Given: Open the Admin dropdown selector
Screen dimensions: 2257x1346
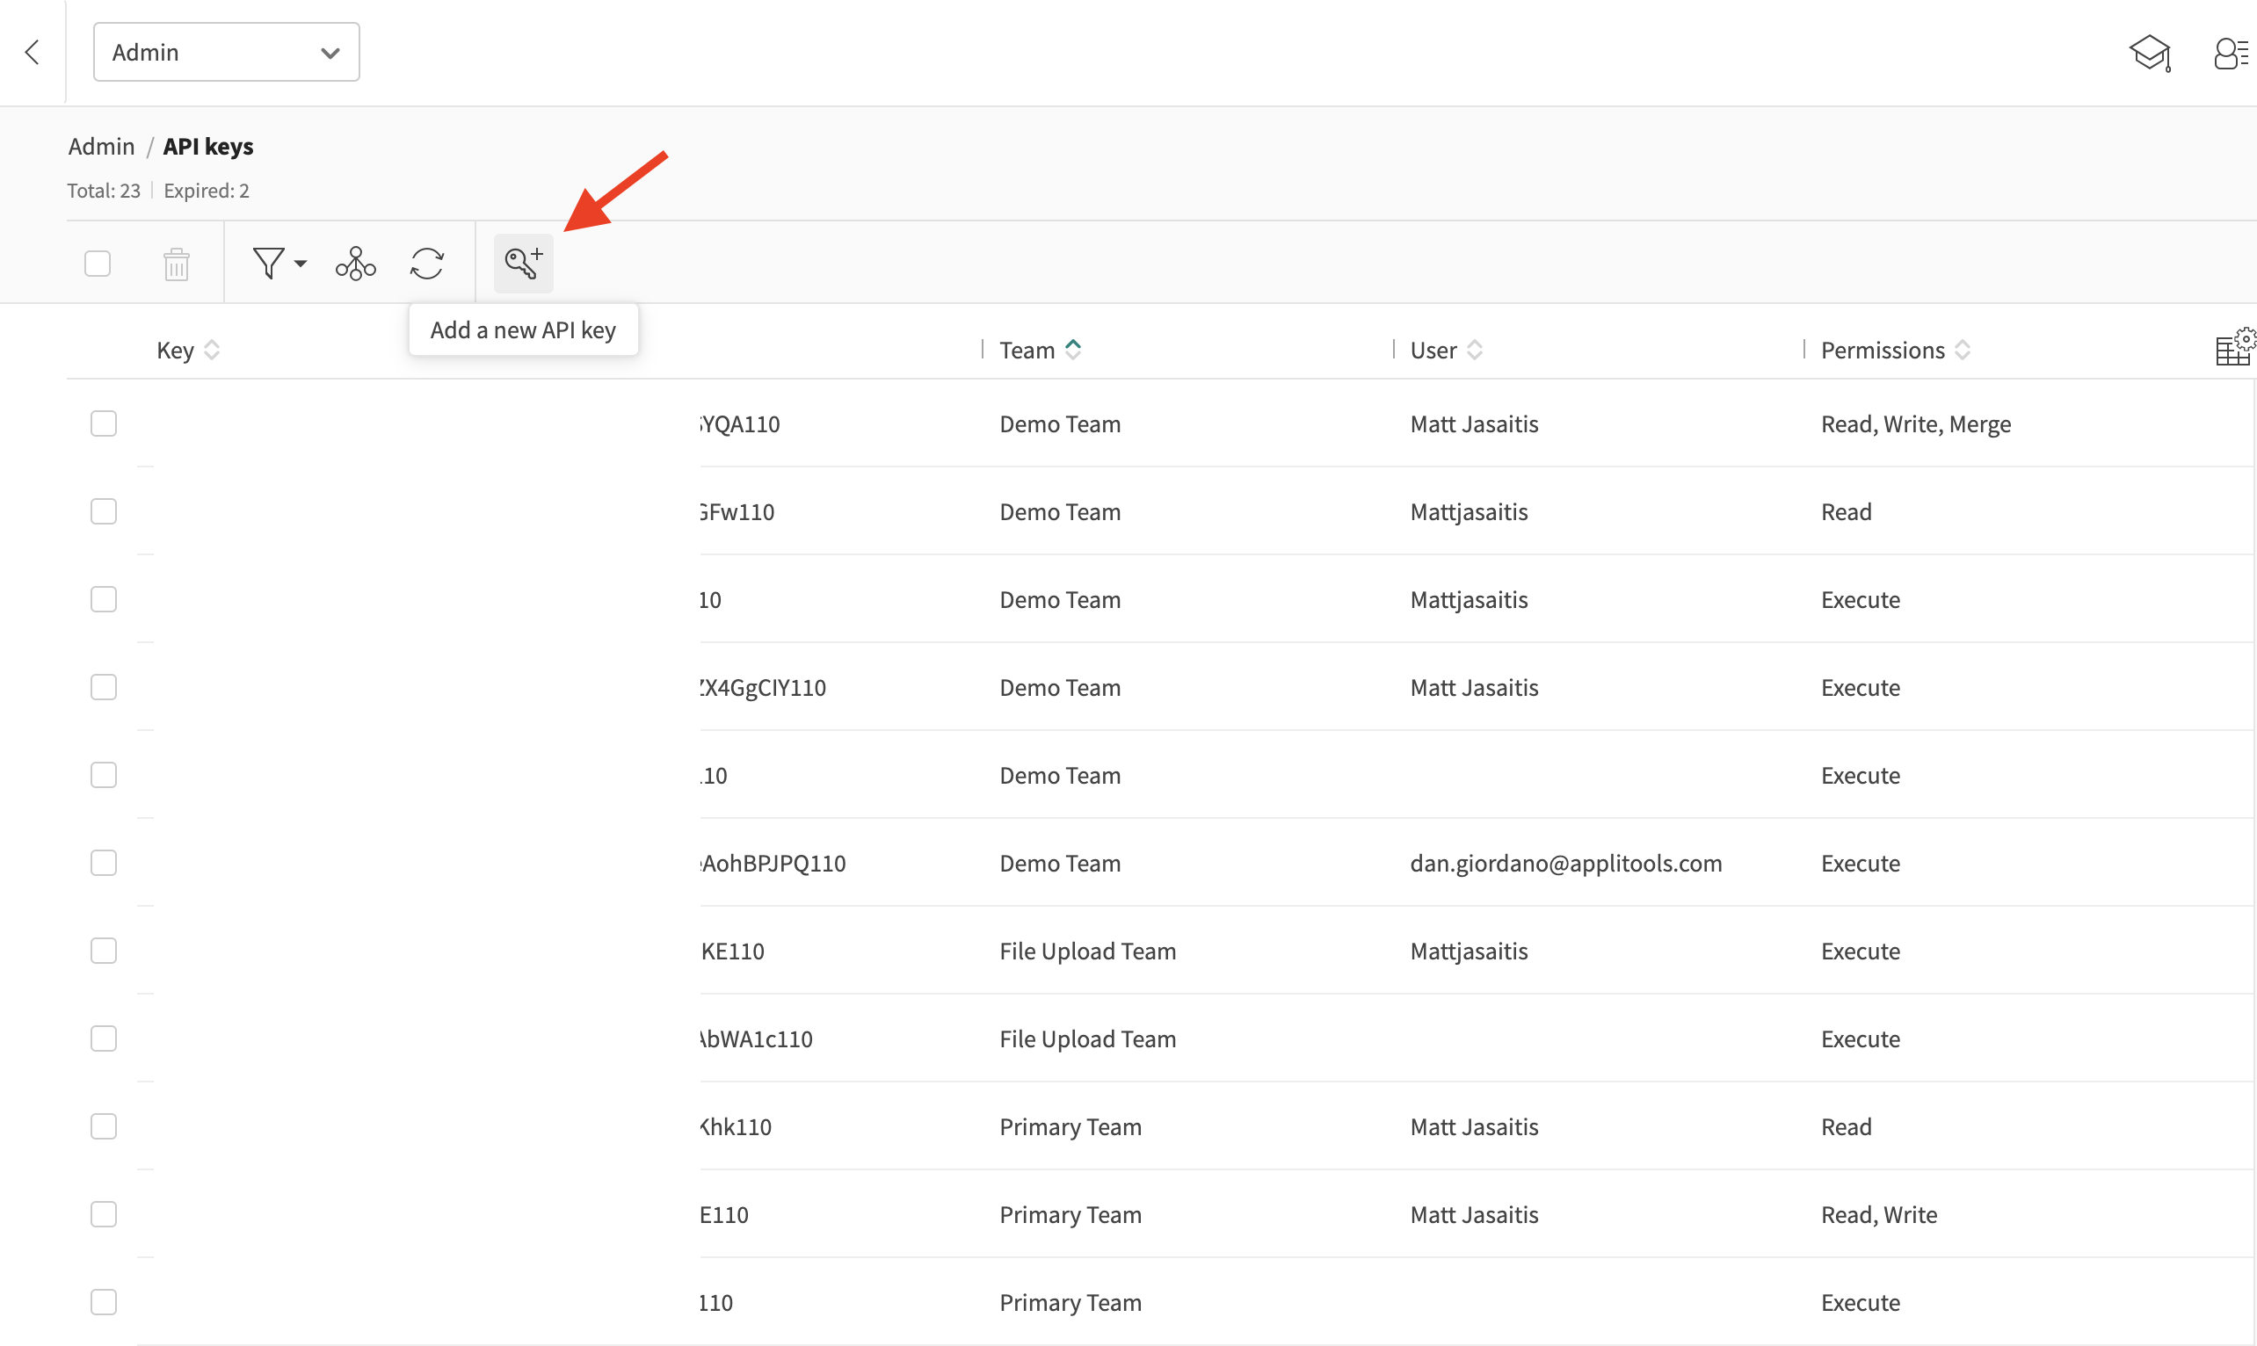Looking at the screenshot, I should 226,52.
